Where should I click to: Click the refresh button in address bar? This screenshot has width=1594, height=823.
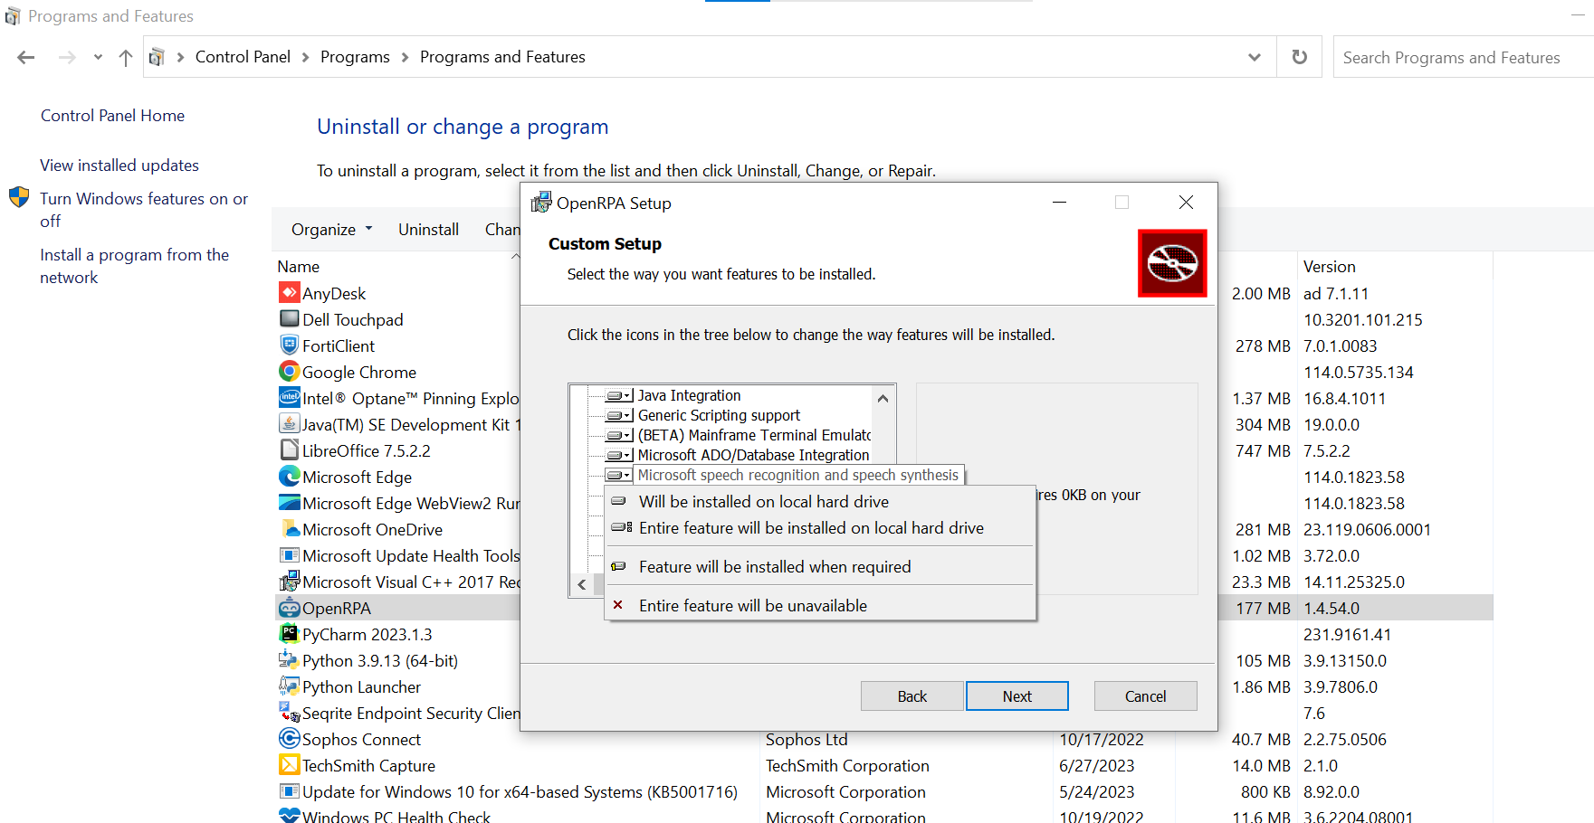tap(1300, 57)
